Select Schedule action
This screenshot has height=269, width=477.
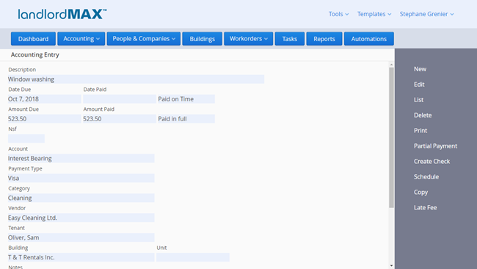tap(426, 176)
